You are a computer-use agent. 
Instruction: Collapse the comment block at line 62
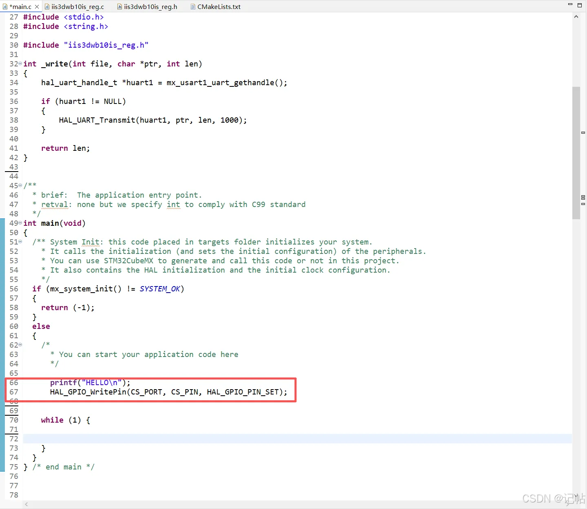[20, 345]
